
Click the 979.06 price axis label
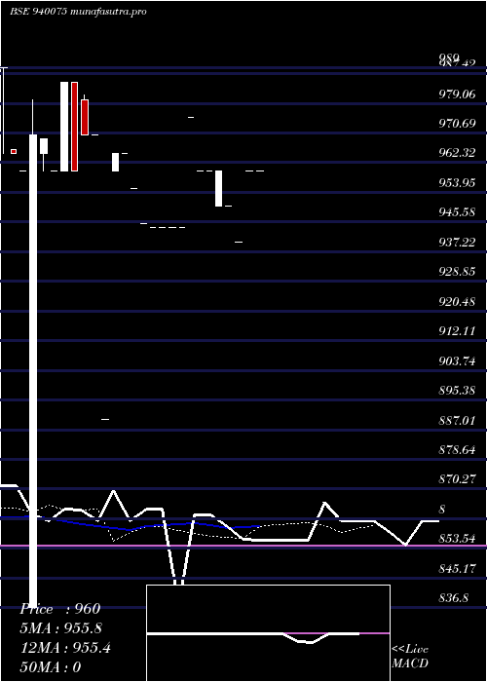(457, 94)
